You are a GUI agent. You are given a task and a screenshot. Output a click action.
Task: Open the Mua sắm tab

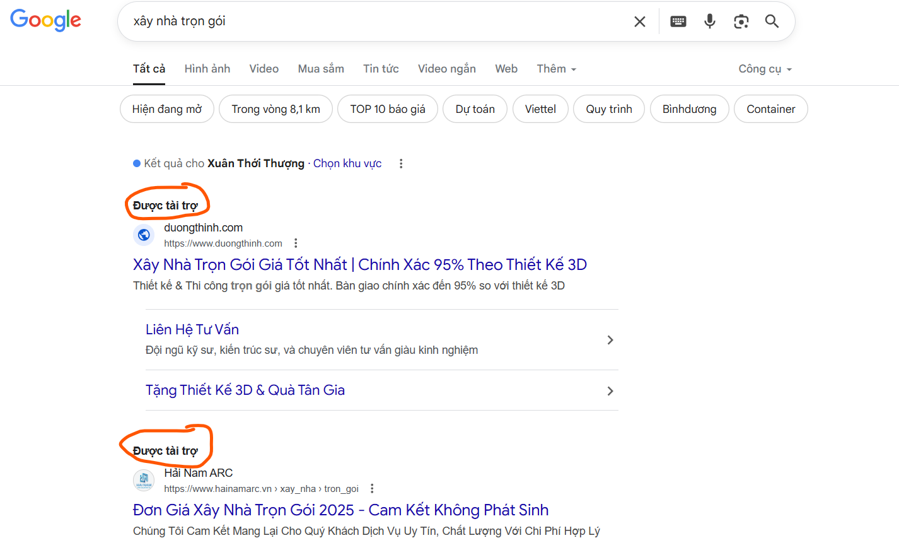pyautogui.click(x=321, y=69)
